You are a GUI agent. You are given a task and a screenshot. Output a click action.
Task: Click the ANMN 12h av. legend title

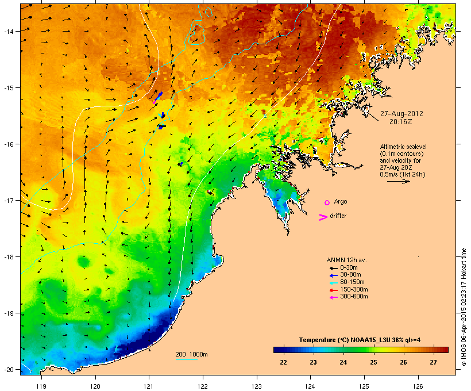(x=346, y=260)
